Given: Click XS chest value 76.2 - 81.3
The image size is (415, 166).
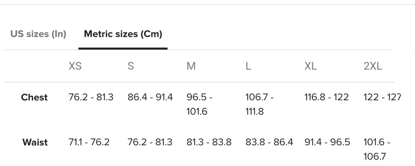Looking at the screenshot, I should tap(91, 98).
